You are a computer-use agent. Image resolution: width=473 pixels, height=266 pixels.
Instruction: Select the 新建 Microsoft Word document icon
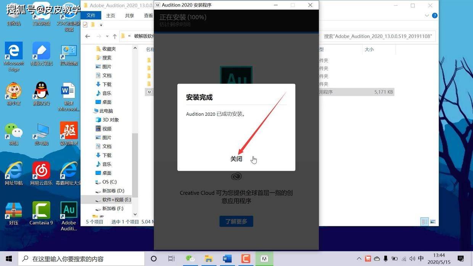tap(69, 97)
